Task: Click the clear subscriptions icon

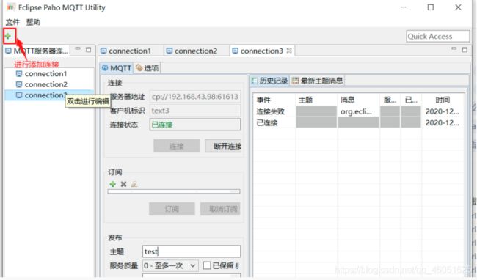Action: pyautogui.click(x=134, y=184)
